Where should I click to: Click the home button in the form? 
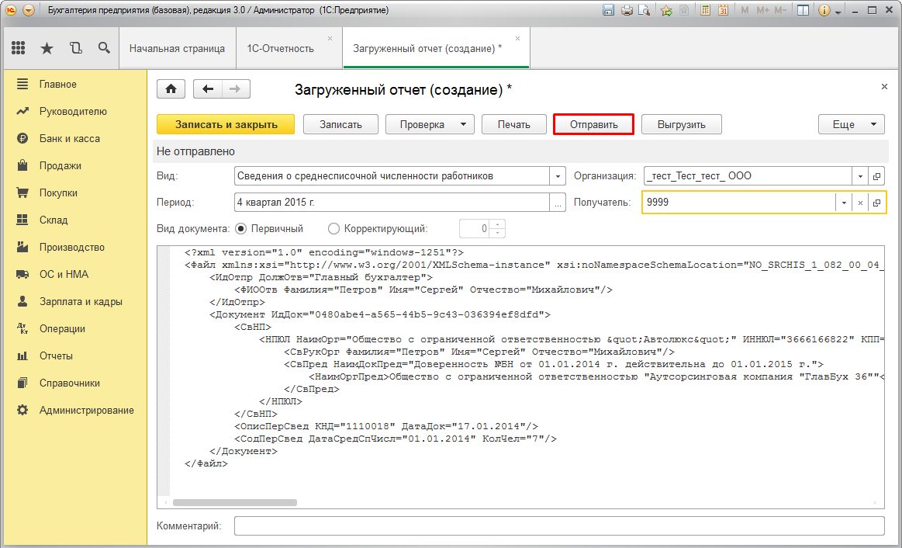point(171,88)
